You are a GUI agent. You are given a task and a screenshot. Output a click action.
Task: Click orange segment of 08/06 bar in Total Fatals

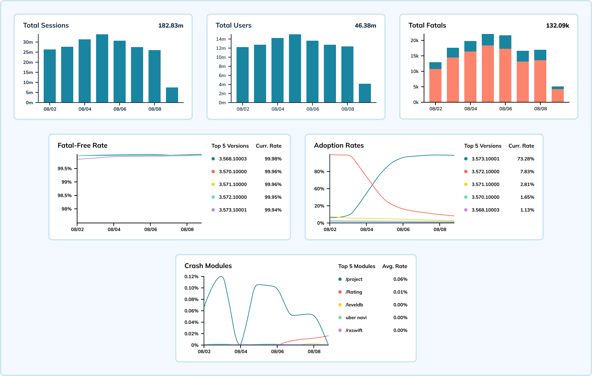click(x=505, y=75)
